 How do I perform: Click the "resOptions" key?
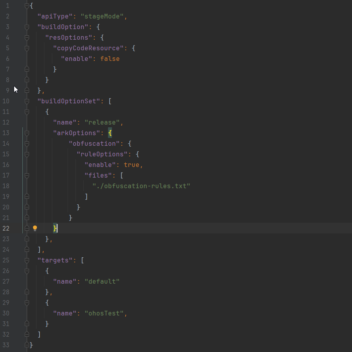click(69, 37)
